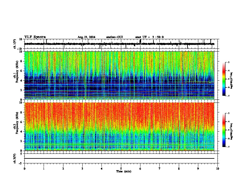The height and width of the screenshot is (189, 245).
Task: Select the 8 kHz tick on ch.2 frequency axis
Action: tap(22, 112)
